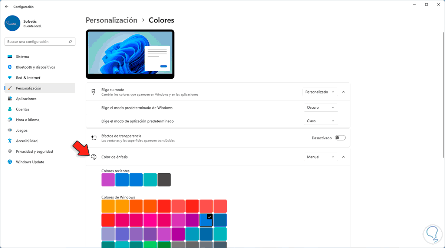The image size is (445, 248).
Task: Pick the dark gray swatch in Colores recientes
Action: (164, 180)
